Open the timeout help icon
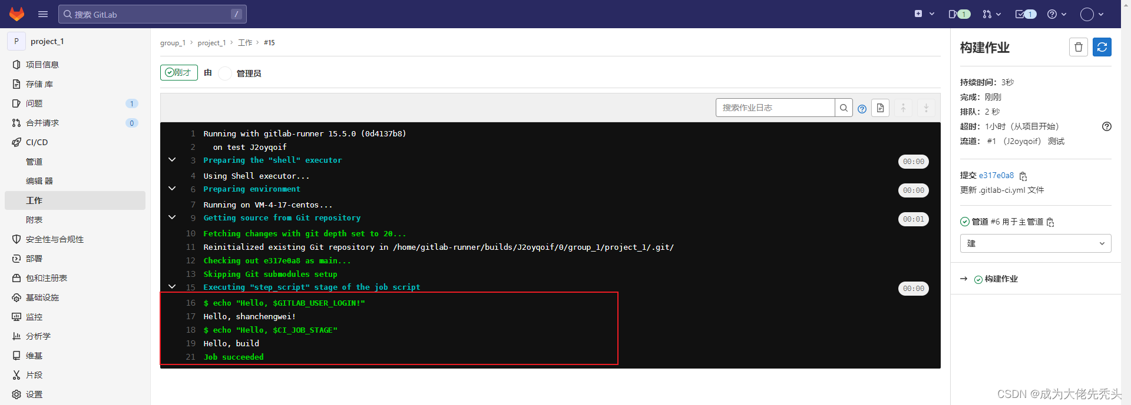The width and height of the screenshot is (1131, 405). (x=1107, y=126)
